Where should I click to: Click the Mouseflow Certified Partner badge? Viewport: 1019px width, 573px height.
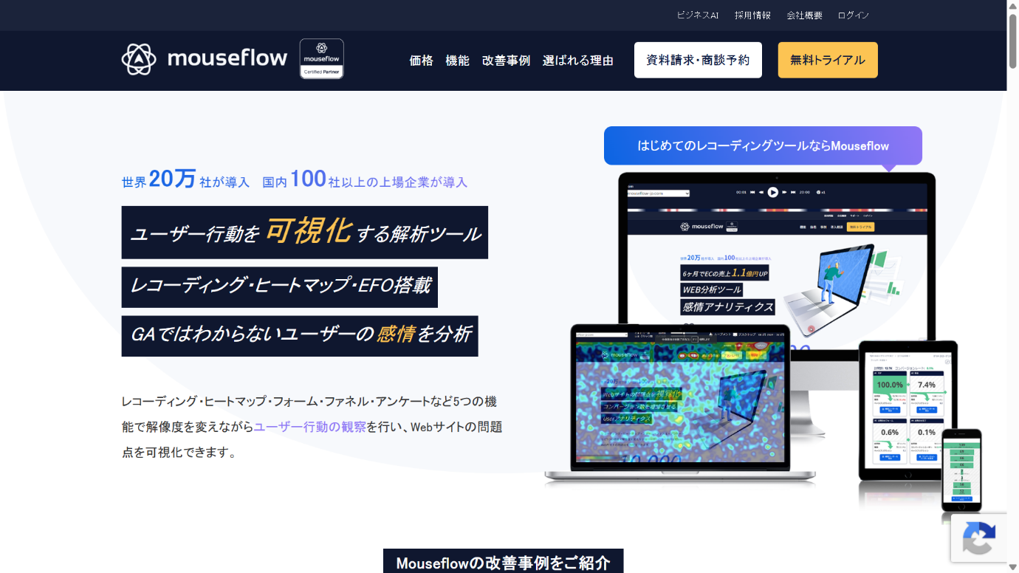pos(321,59)
